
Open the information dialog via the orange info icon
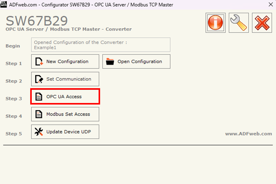215,22
